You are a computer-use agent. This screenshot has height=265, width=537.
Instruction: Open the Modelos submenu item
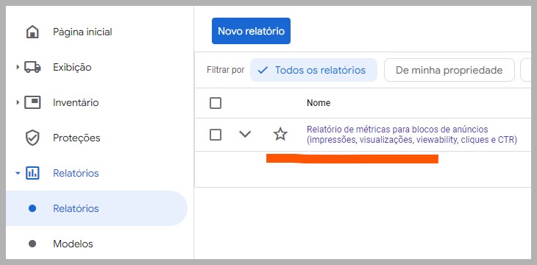tap(73, 244)
